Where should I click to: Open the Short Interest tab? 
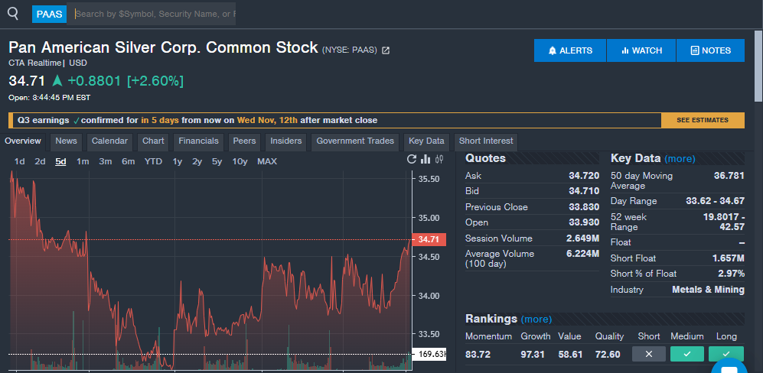[485, 141]
